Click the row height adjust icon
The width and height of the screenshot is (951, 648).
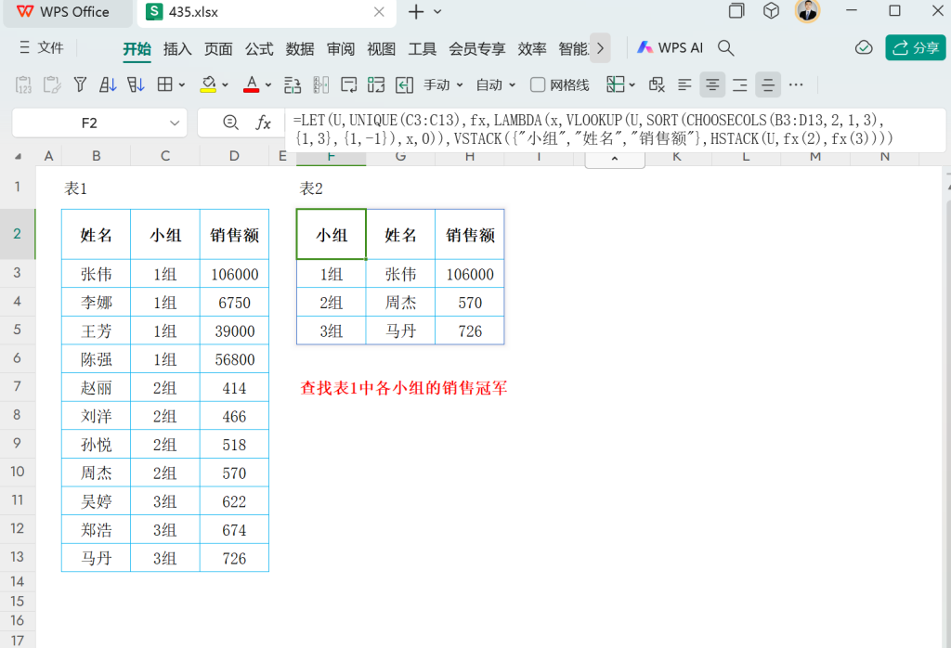tap(293, 84)
